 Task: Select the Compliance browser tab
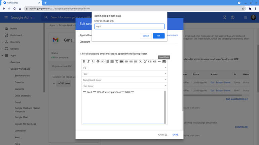[x=21, y=3]
